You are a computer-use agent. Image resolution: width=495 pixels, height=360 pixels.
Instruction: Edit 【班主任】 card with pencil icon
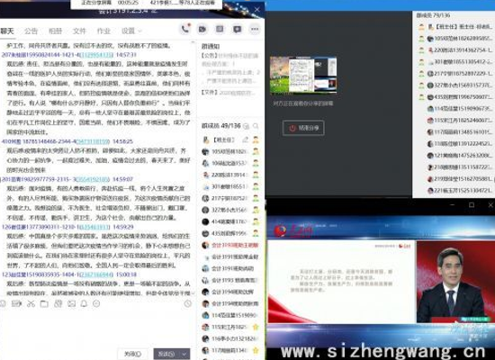click(x=246, y=139)
